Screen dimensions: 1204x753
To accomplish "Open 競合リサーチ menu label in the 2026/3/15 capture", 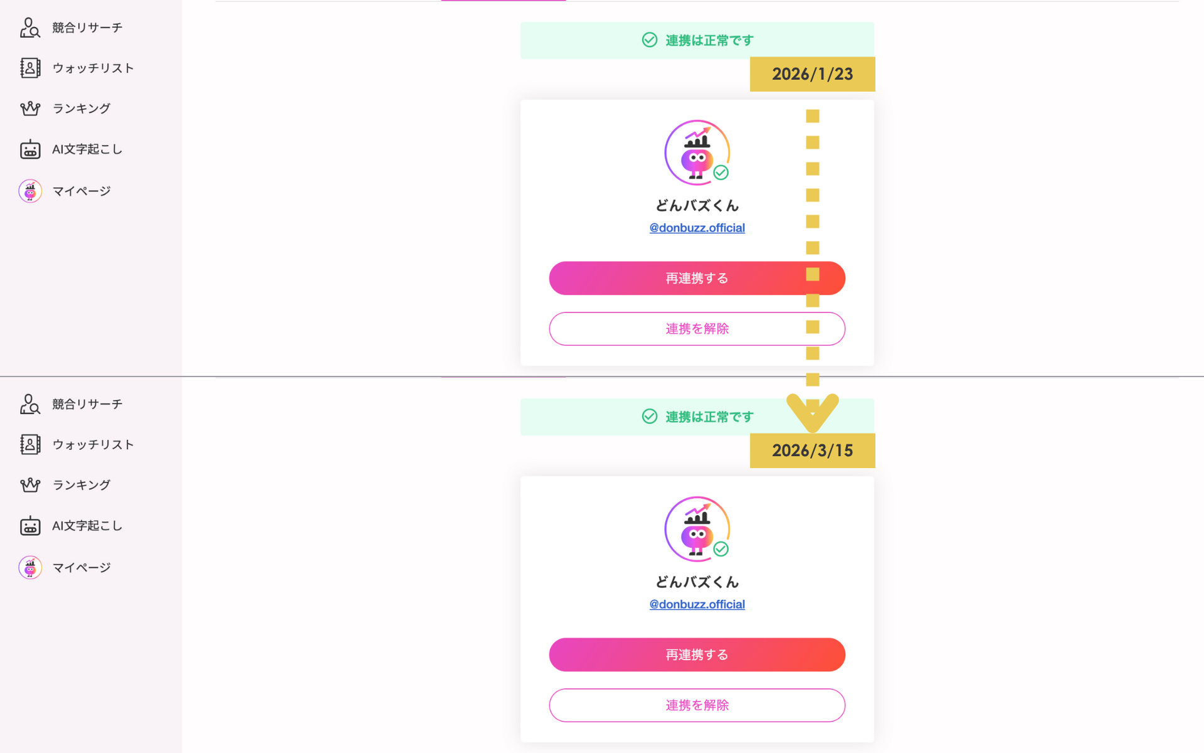I will click(x=87, y=404).
